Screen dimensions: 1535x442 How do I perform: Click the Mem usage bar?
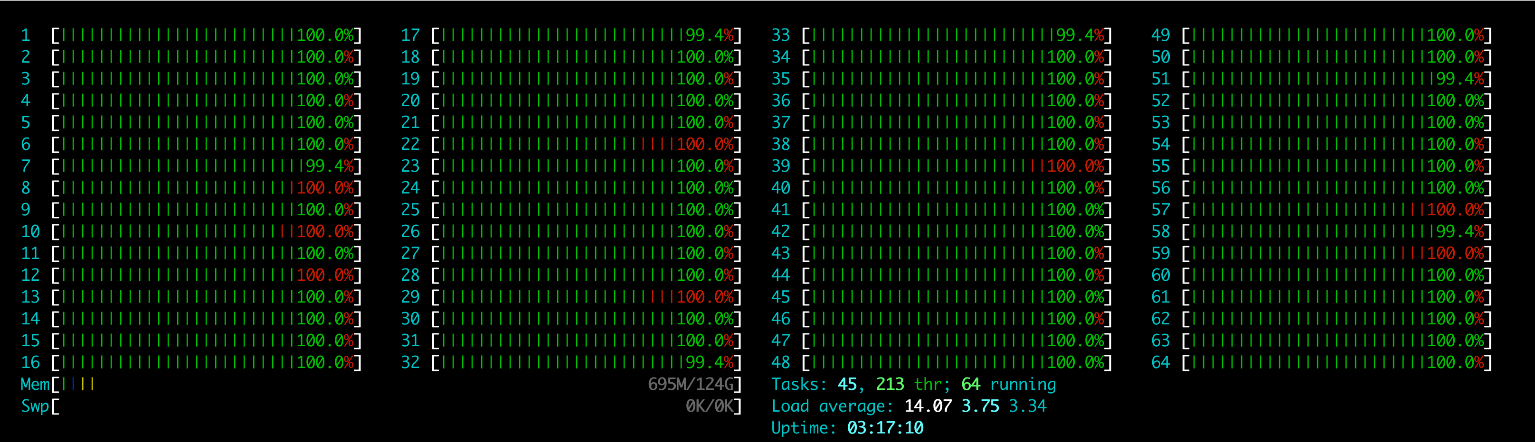click(x=77, y=384)
